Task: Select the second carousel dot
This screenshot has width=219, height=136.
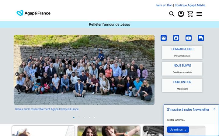Action: [x=79, y=117]
